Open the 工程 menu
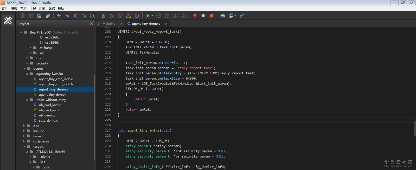 tap(33, 8)
